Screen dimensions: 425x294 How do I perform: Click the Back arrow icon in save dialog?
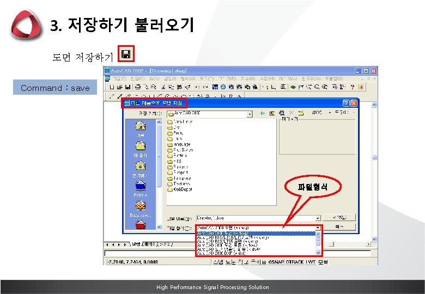coord(262,113)
